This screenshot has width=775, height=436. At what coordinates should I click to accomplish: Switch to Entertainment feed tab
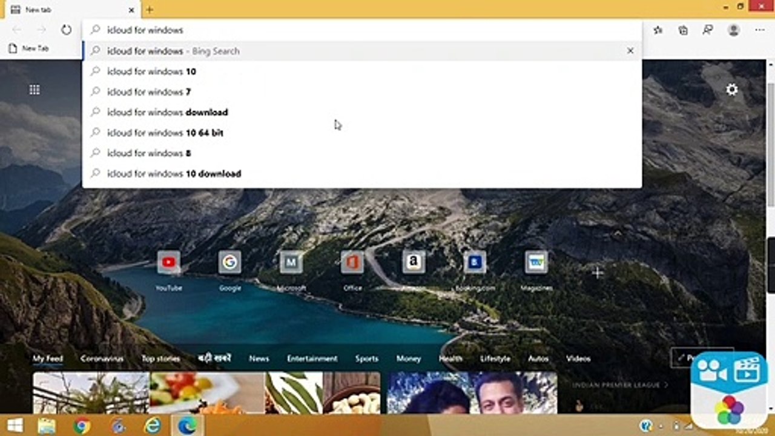click(x=312, y=358)
